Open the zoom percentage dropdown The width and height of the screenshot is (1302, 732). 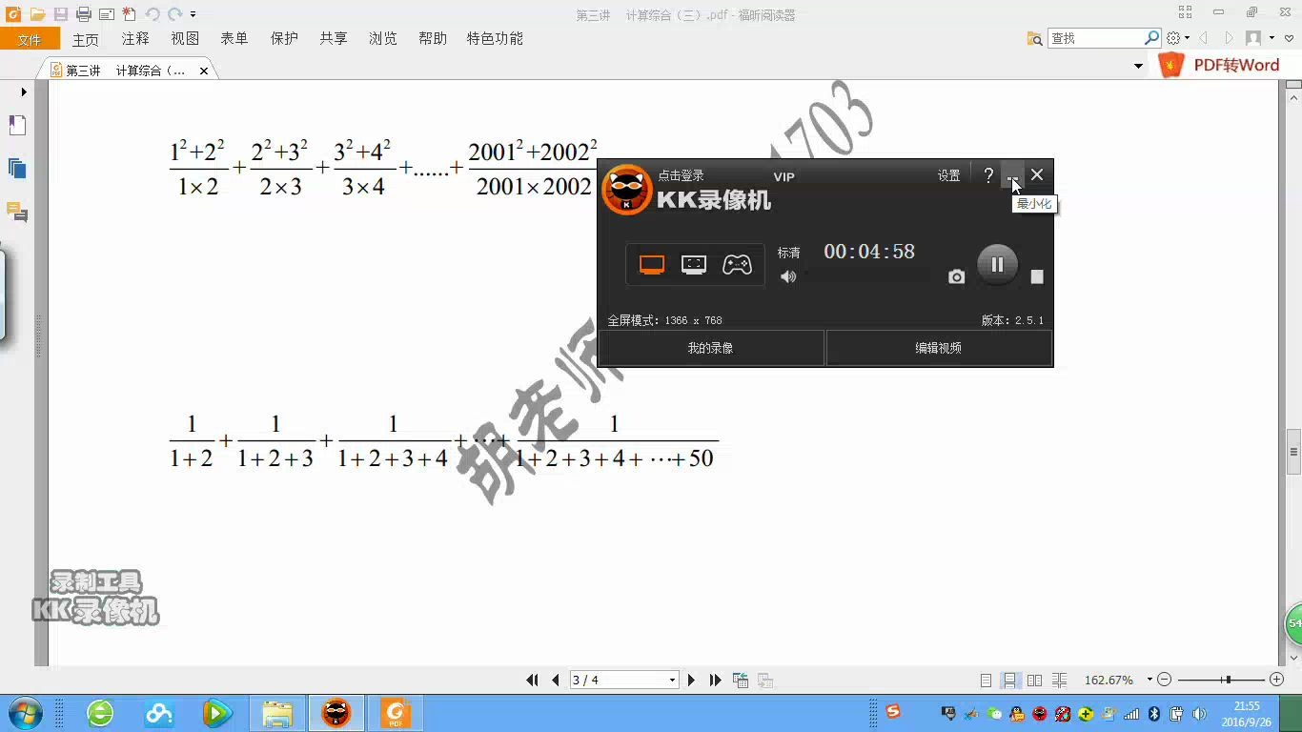pyautogui.click(x=1149, y=680)
